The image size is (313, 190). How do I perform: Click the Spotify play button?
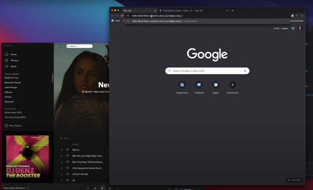[102, 188]
